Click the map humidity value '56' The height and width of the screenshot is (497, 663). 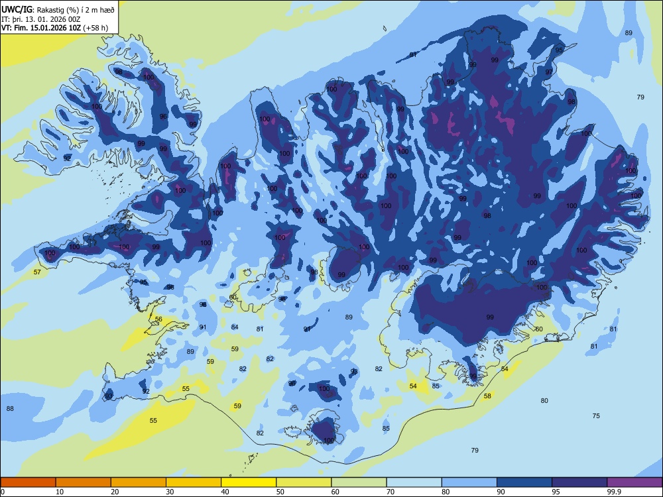pos(158,319)
